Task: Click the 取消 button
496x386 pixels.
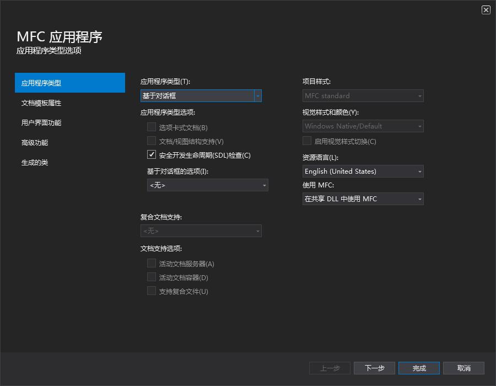Action: 463,368
